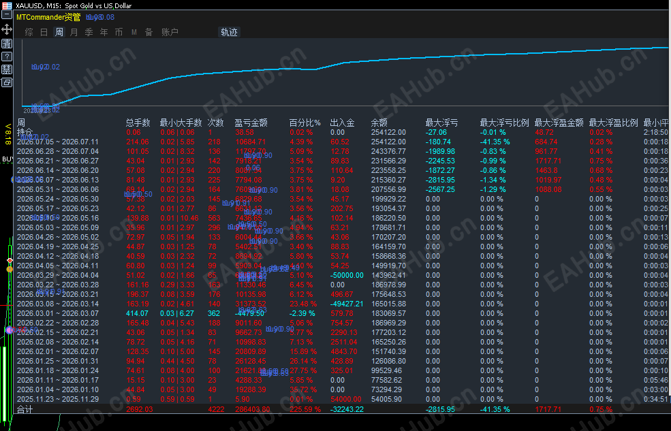Click the 年 yearly tab
671x431 pixels.
coord(104,32)
